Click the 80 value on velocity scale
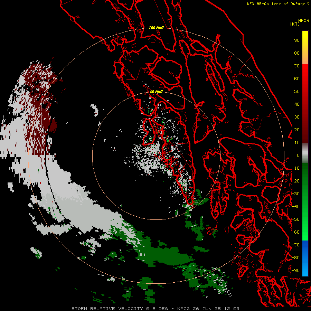The width and height of the screenshot is (311, 311). (297, 53)
